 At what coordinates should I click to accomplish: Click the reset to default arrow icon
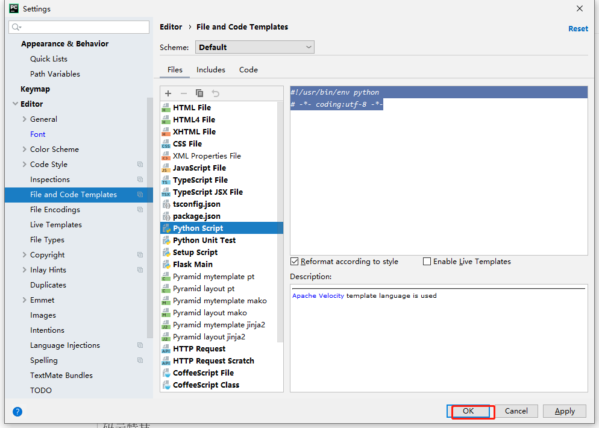pos(216,93)
